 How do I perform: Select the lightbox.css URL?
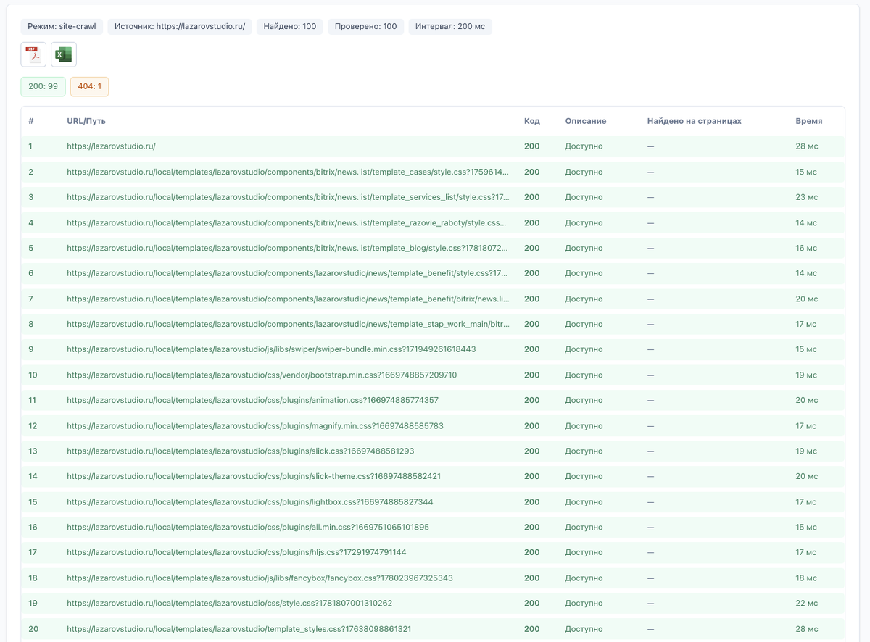pyautogui.click(x=250, y=502)
